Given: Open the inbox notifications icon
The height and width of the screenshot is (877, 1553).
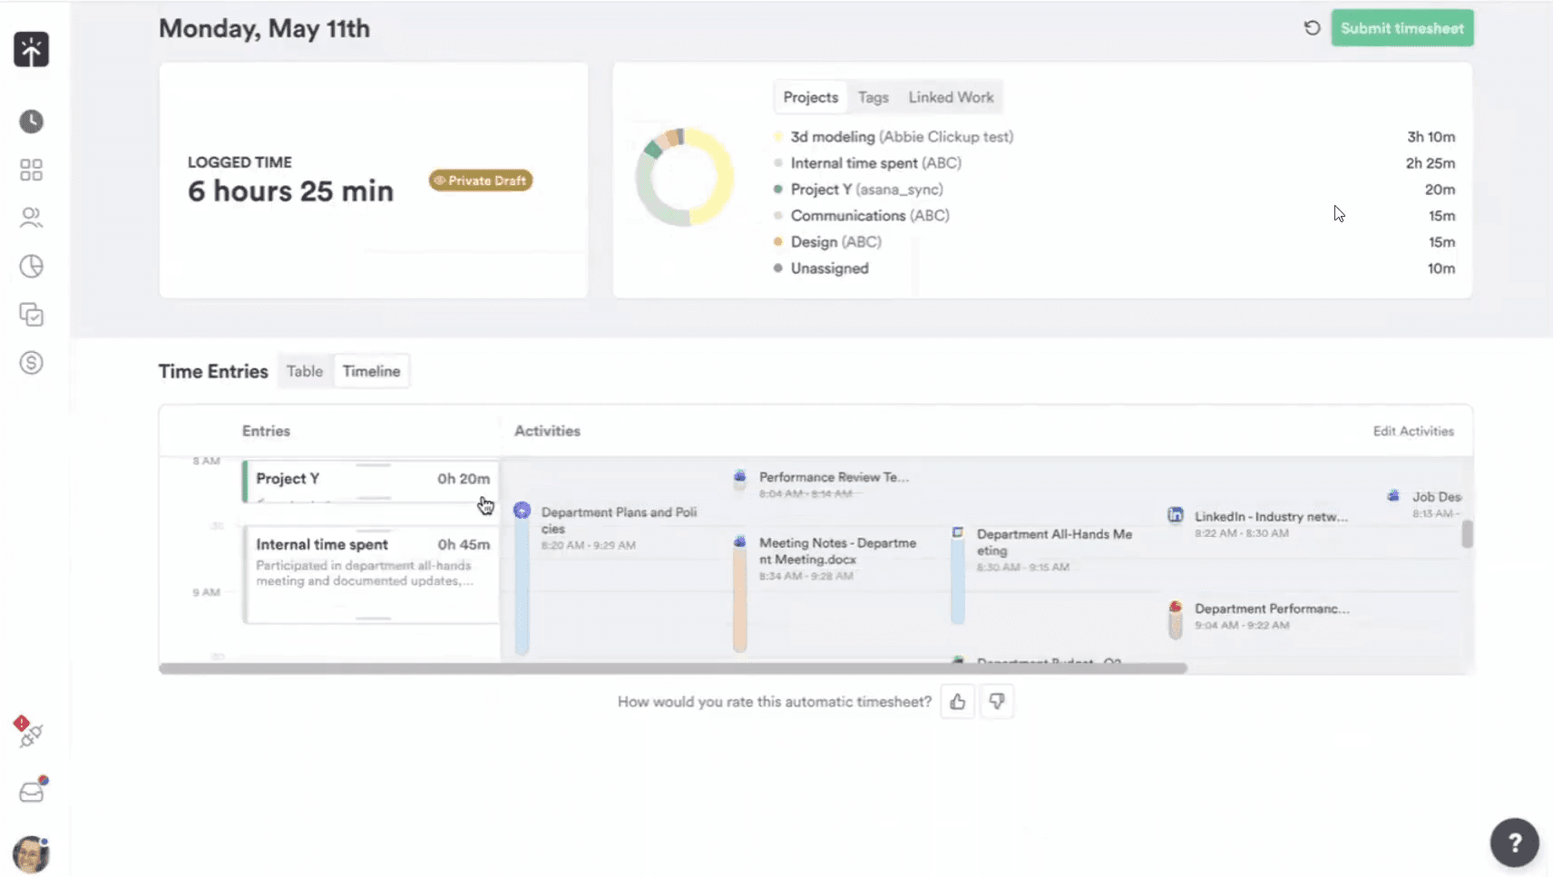Looking at the screenshot, I should [33, 791].
